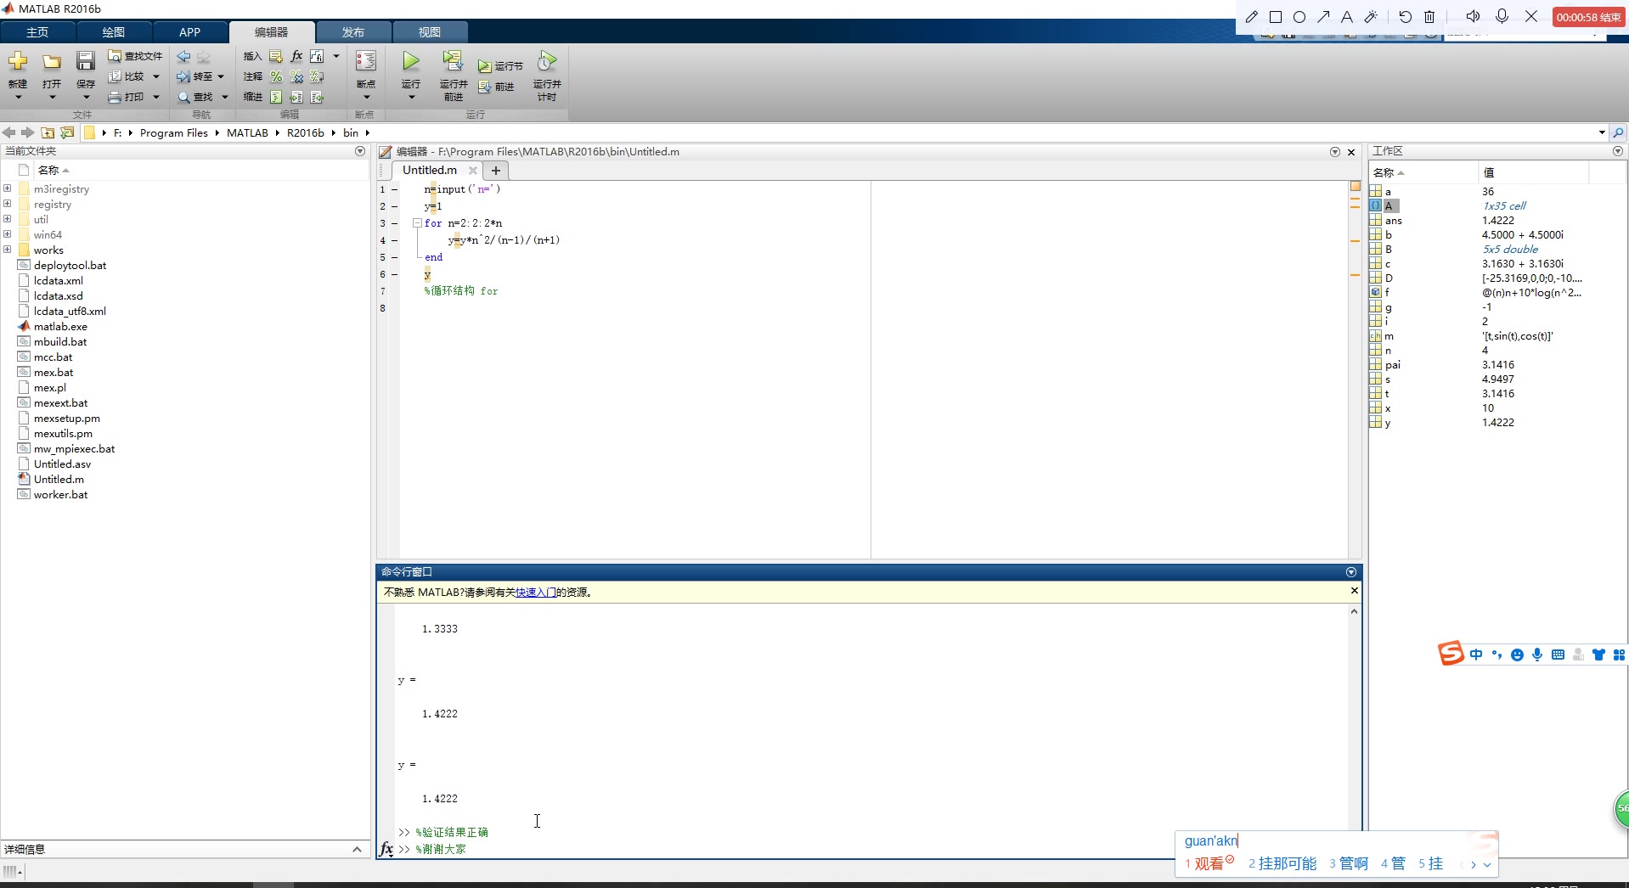Screen dimensions: 1629x888
Task: Click the folder search magnifier button
Action: point(1618,132)
